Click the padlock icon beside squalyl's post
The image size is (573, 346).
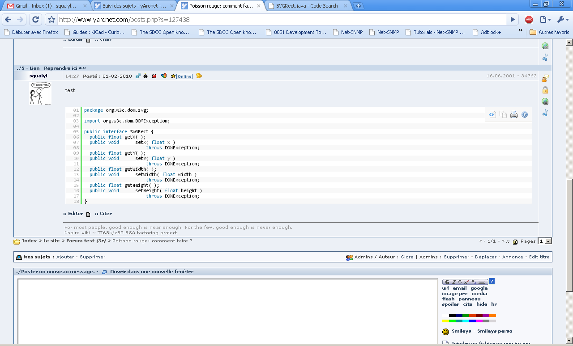545,90
